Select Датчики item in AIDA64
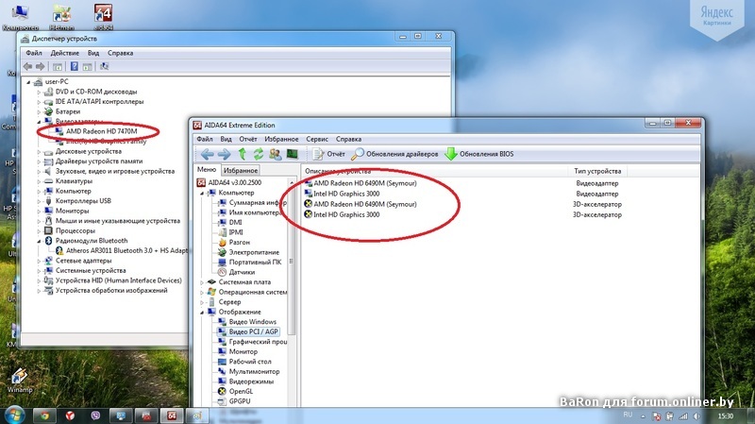Viewport: 755px width, 424px height. coord(237,272)
